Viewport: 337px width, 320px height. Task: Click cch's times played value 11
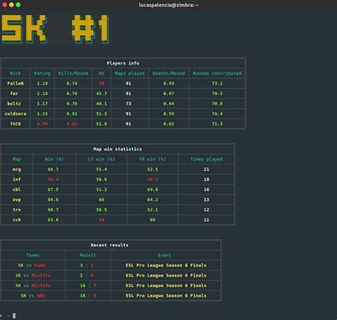pyautogui.click(x=206, y=220)
